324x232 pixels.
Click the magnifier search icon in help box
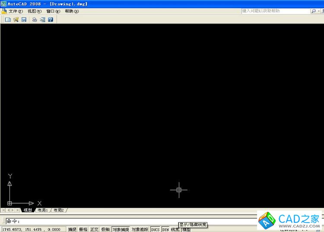[314, 11]
